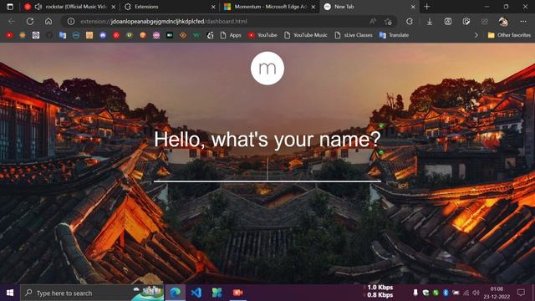
Task: Open a new browser tab with plus
Action: (x=427, y=7)
